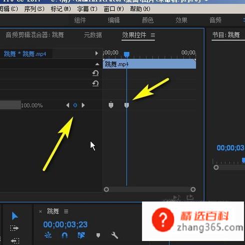Add a marker in the timeline

[x=98, y=235]
